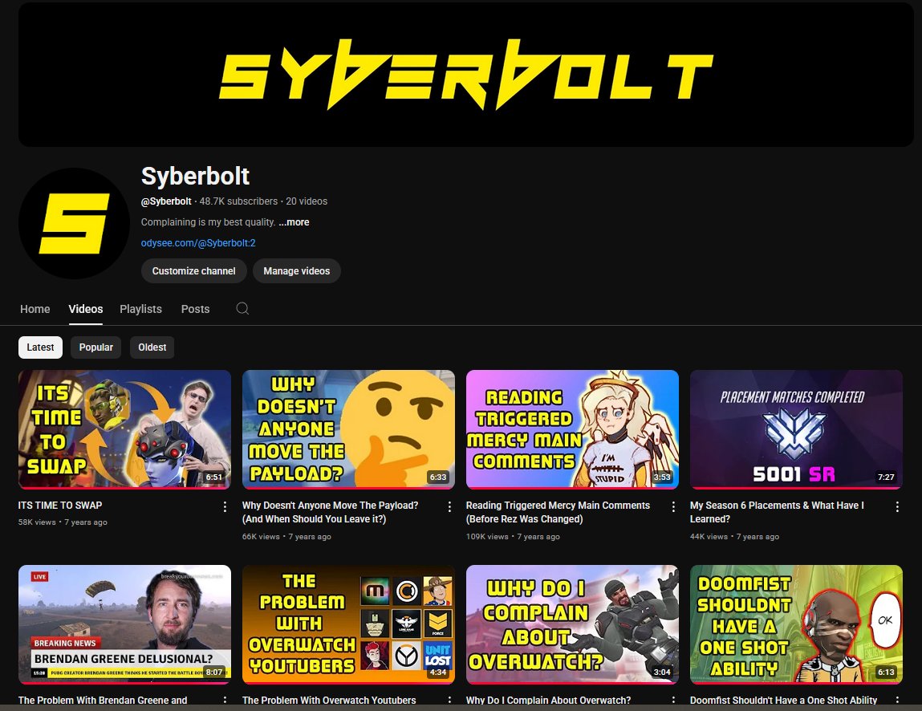Click the @Syberbolt channel handle
922x711 pixels.
(x=166, y=201)
